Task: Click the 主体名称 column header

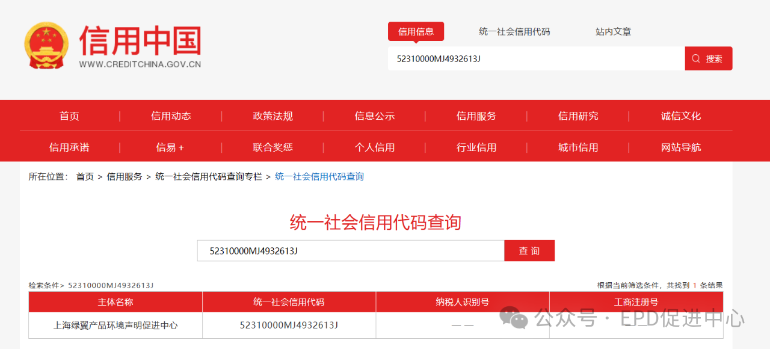Action: 115,302
